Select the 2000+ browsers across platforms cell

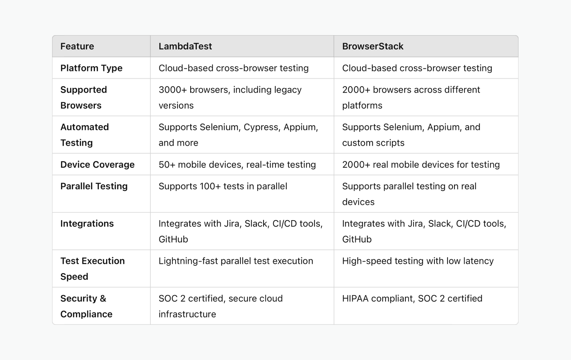pyautogui.click(x=411, y=97)
